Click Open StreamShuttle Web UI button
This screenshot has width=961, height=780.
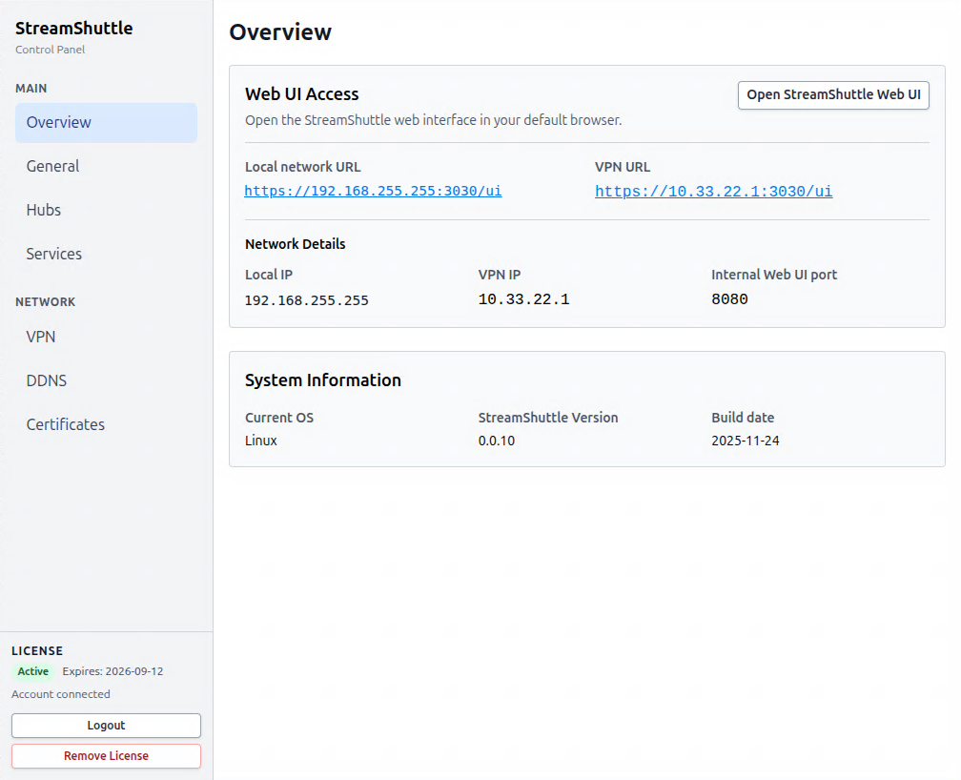[833, 95]
